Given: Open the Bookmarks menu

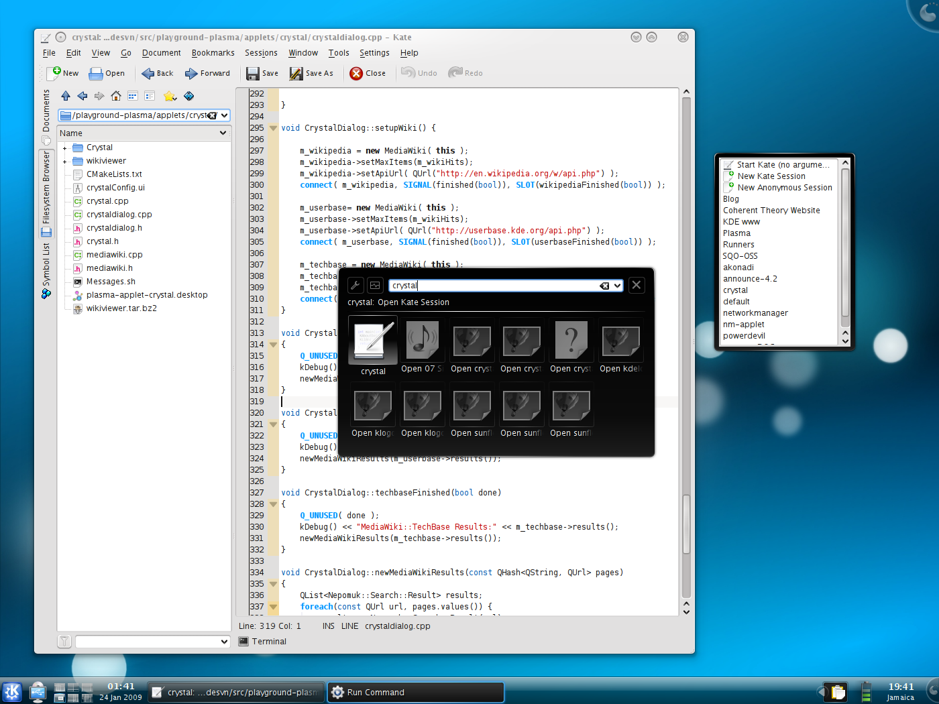Looking at the screenshot, I should point(213,53).
